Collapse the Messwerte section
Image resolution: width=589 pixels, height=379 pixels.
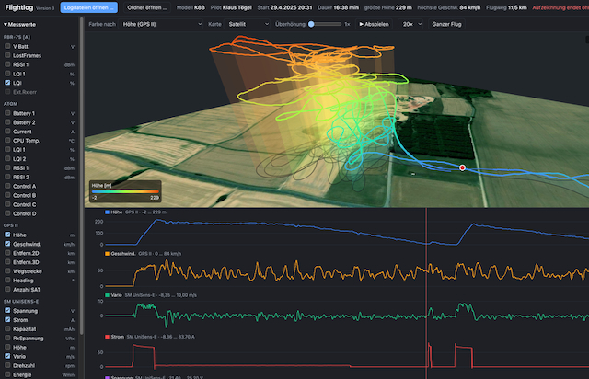click(x=19, y=25)
